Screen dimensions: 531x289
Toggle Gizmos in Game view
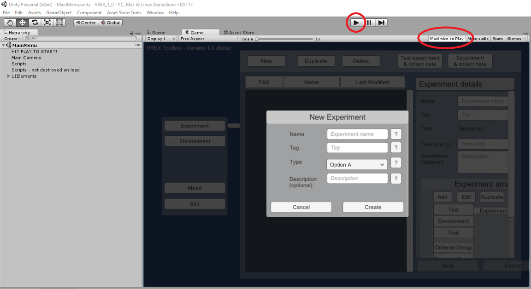(514, 39)
